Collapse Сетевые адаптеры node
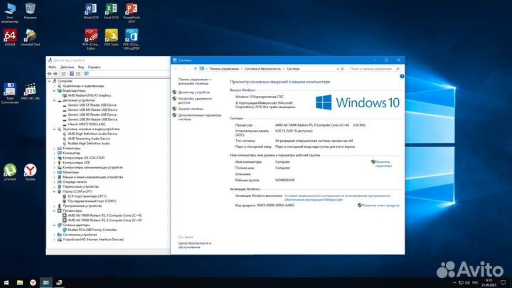512x288 pixels. point(55,225)
